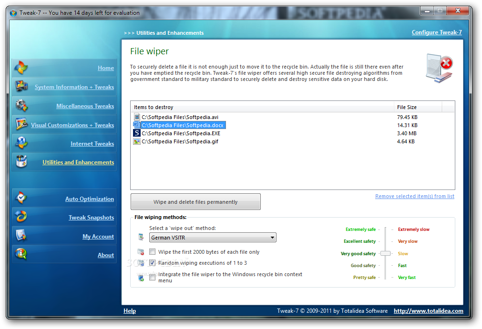This screenshot has height=329, width=482.
Task: Click the Miscellaneous Tweaks gear icon
Action: point(21,106)
